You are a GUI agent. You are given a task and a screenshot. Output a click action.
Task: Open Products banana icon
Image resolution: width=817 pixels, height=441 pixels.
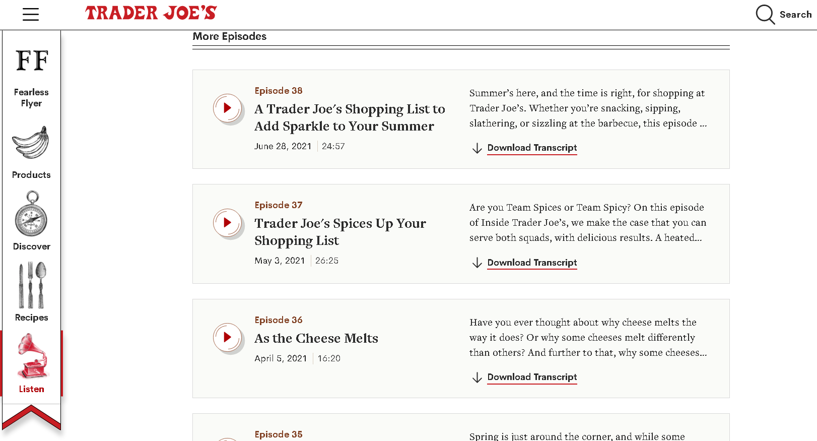point(31,143)
